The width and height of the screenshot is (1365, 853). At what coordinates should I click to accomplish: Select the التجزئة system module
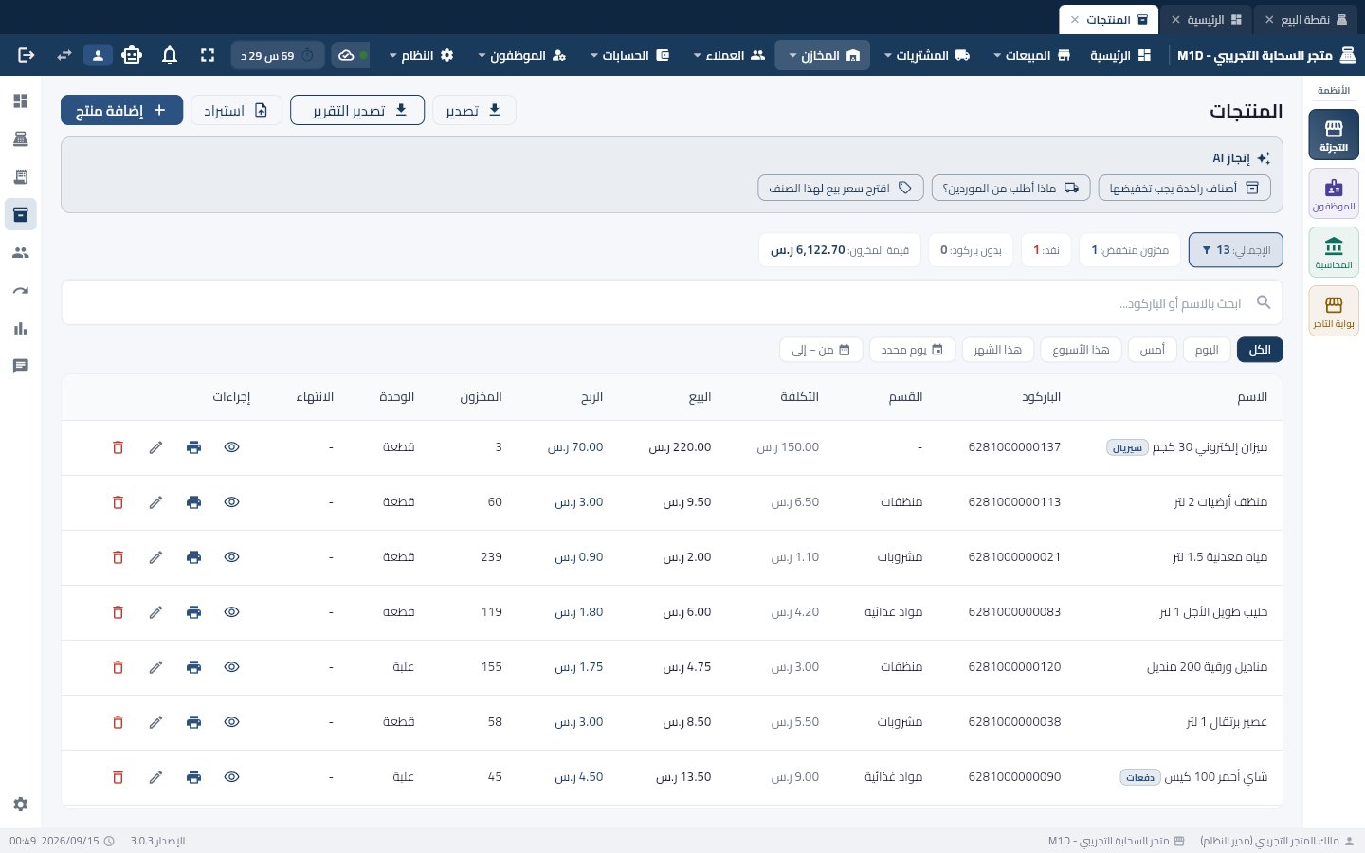pos(1334,135)
